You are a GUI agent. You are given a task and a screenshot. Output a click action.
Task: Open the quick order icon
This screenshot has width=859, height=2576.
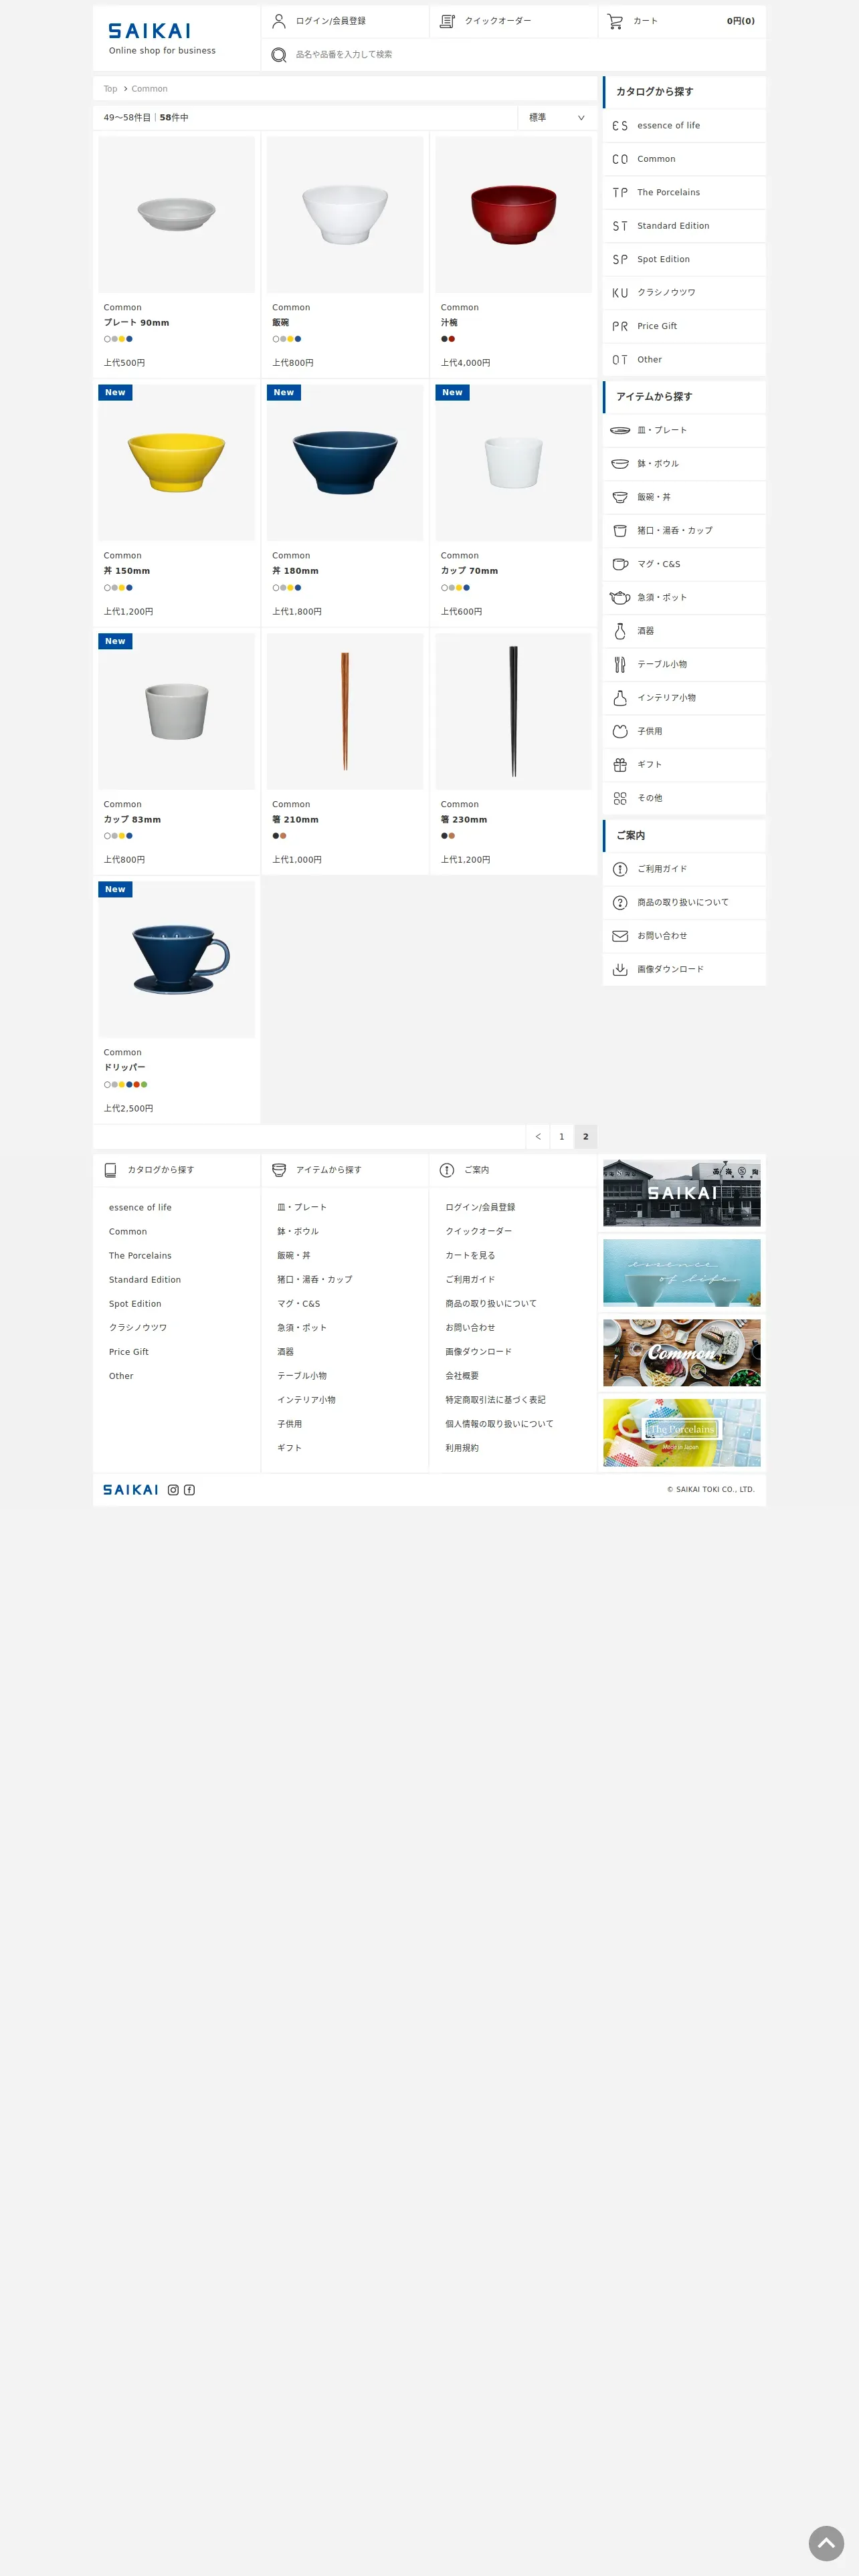coord(447,21)
